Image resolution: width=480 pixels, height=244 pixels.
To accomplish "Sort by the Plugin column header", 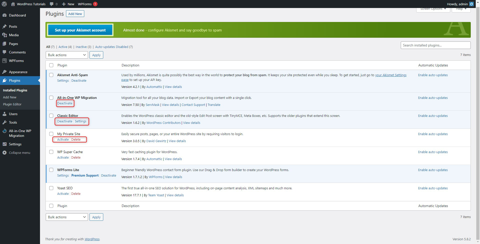I will pyautogui.click(x=62, y=65).
